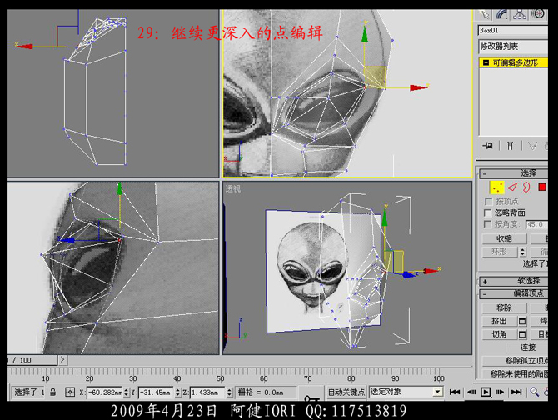Click the 挤出 button
Image resolution: width=558 pixels, height=420 pixels.
(x=499, y=321)
